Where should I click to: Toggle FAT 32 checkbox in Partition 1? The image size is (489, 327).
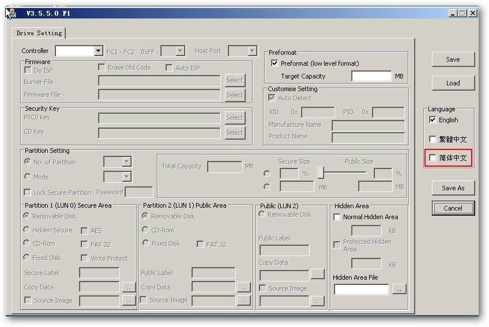click(84, 244)
